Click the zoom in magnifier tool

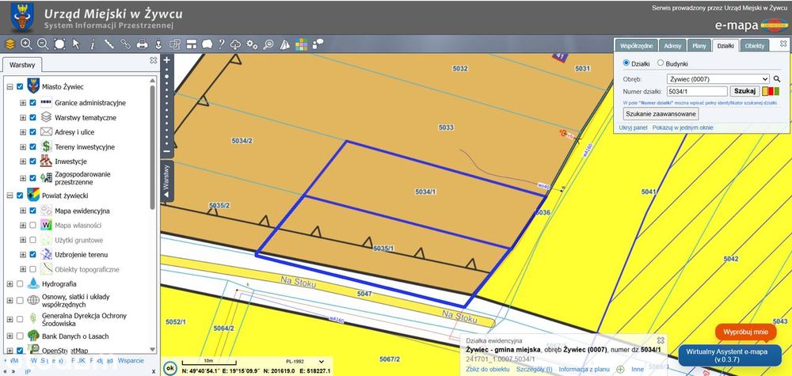26,44
